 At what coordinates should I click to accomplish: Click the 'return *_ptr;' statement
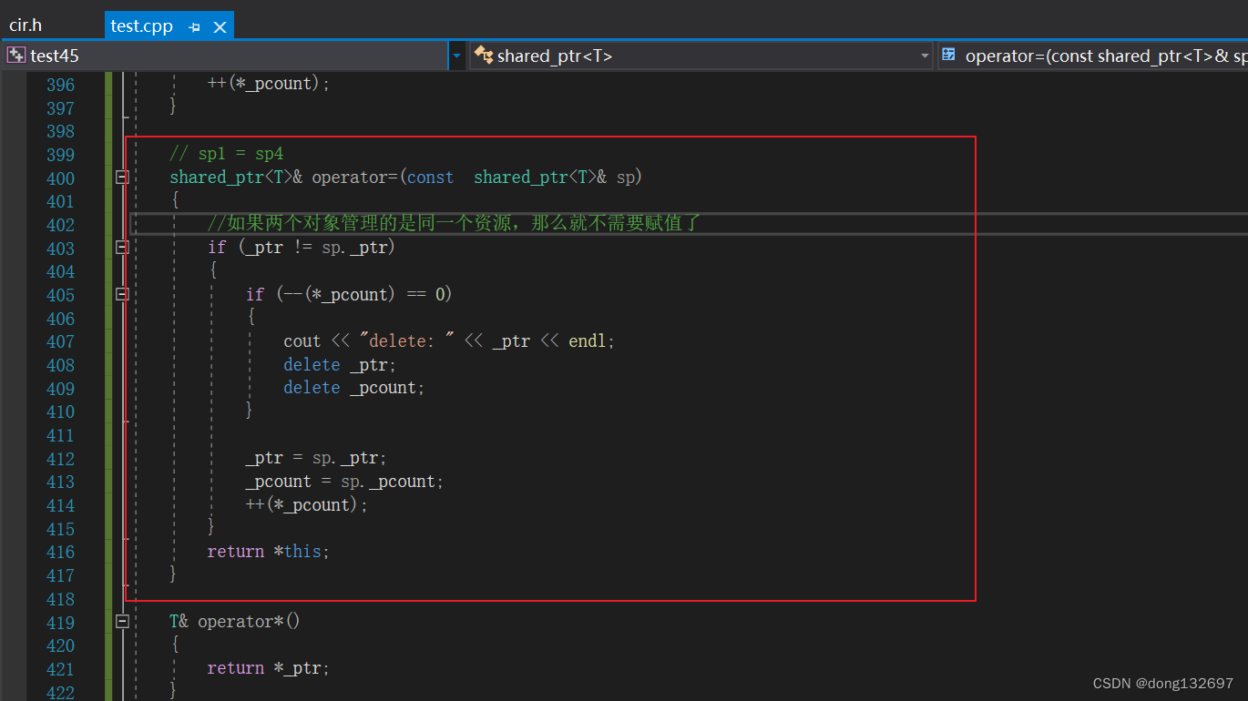[268, 668]
